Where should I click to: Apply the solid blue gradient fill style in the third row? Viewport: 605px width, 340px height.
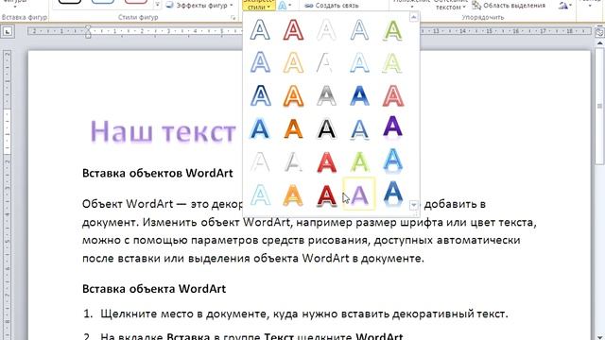(x=359, y=95)
